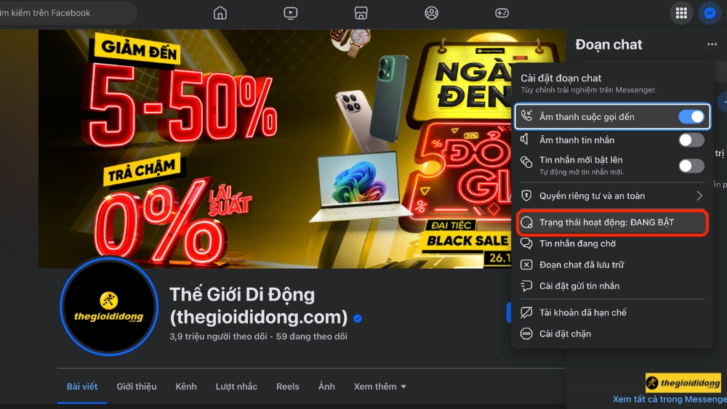The width and height of the screenshot is (727, 409).
Task: Switch to the Reels tab
Action: click(x=287, y=386)
